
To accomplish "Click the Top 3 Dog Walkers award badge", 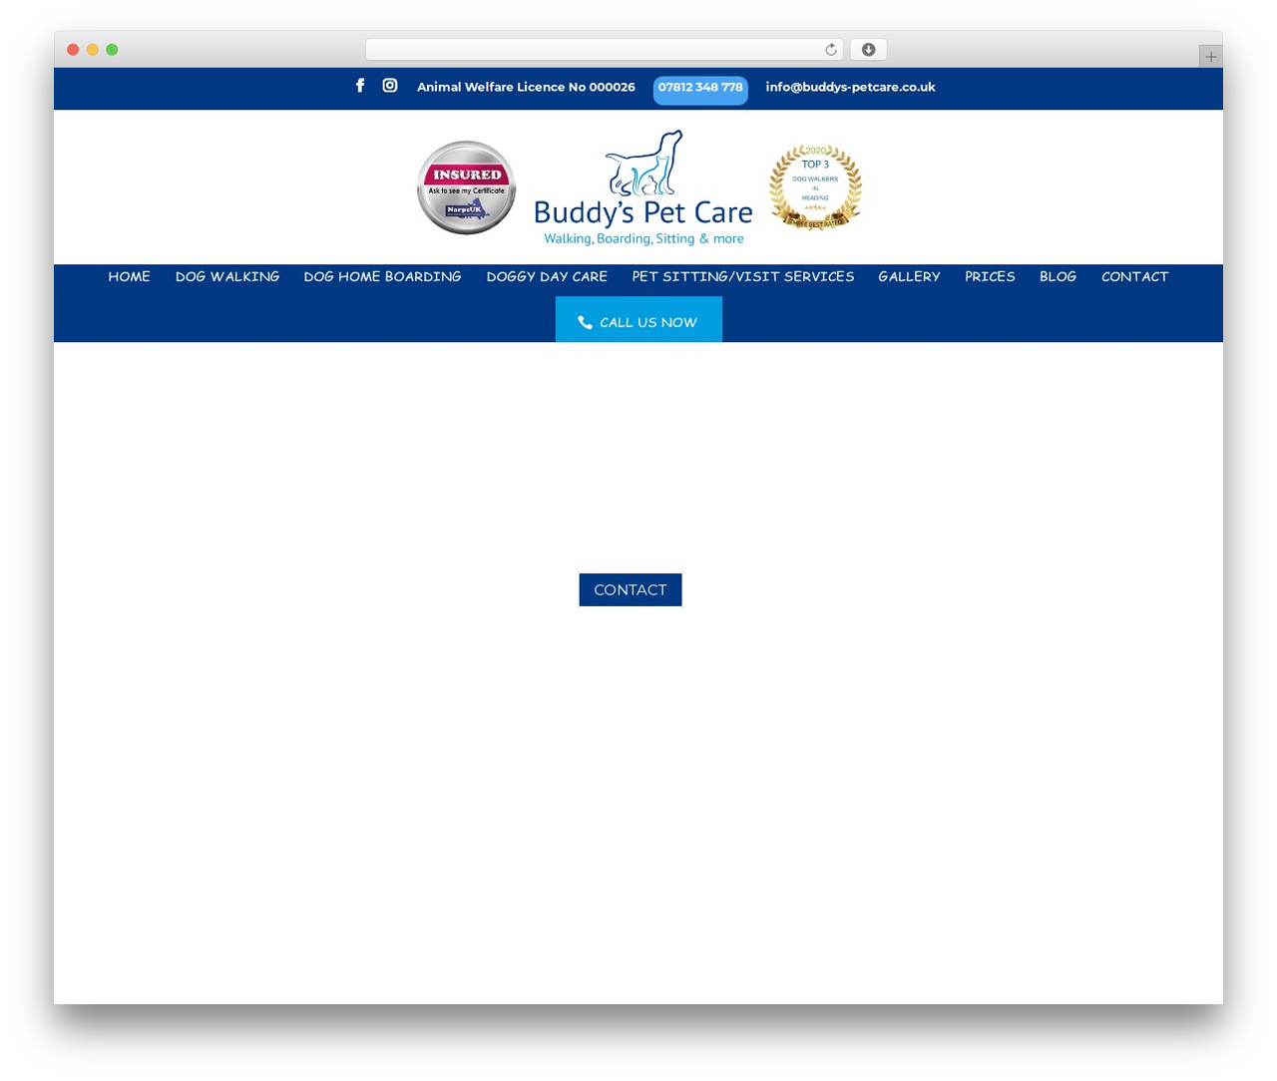I will (815, 187).
